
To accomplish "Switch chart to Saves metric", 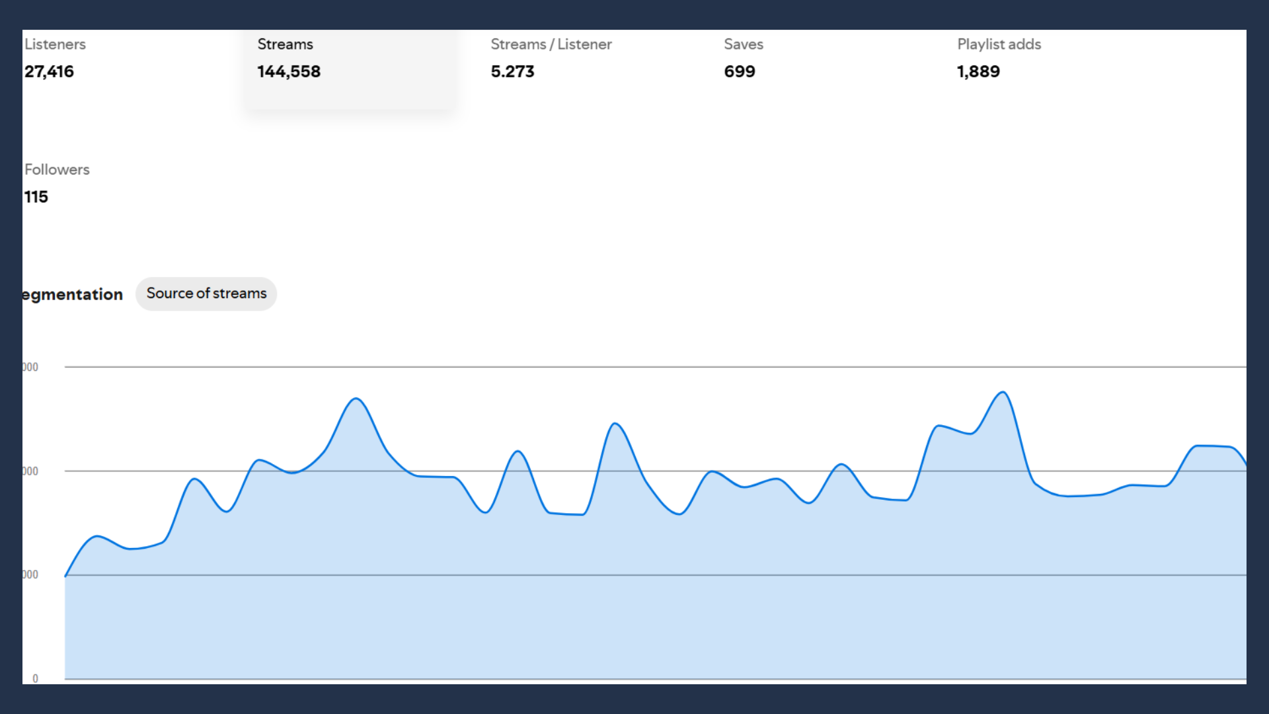I will (743, 44).
